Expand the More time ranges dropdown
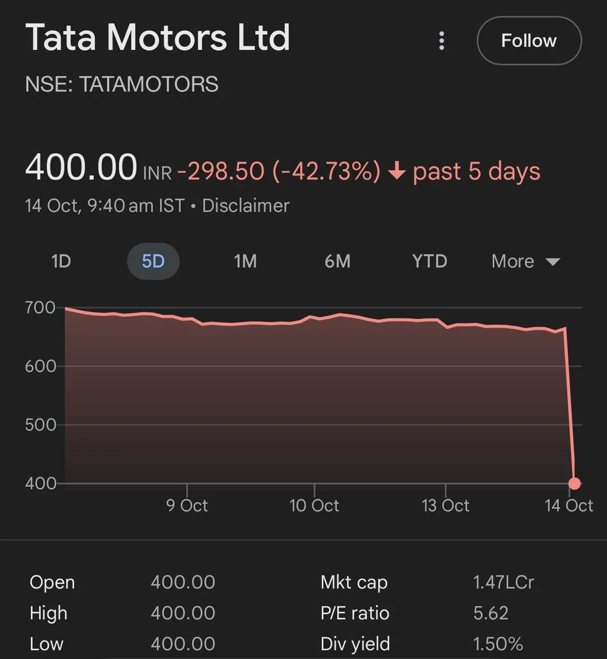The width and height of the screenshot is (607, 659). [525, 261]
